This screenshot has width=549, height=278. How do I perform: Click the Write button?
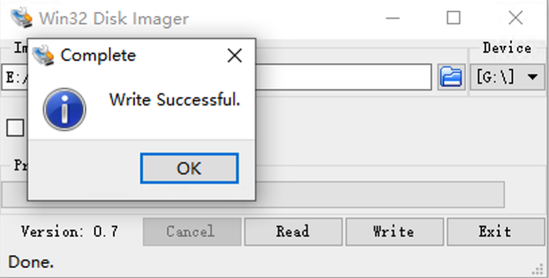pyautogui.click(x=394, y=232)
